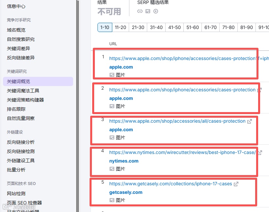The image size is (269, 212).
Task: Open 排名跟踪 in the sidebar
Action: pyautogui.click(x=16, y=109)
